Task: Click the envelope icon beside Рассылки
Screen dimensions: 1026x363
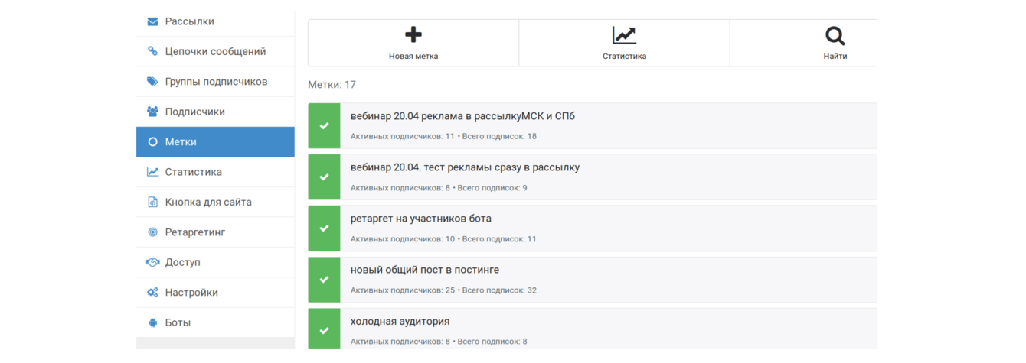Action: click(x=152, y=21)
